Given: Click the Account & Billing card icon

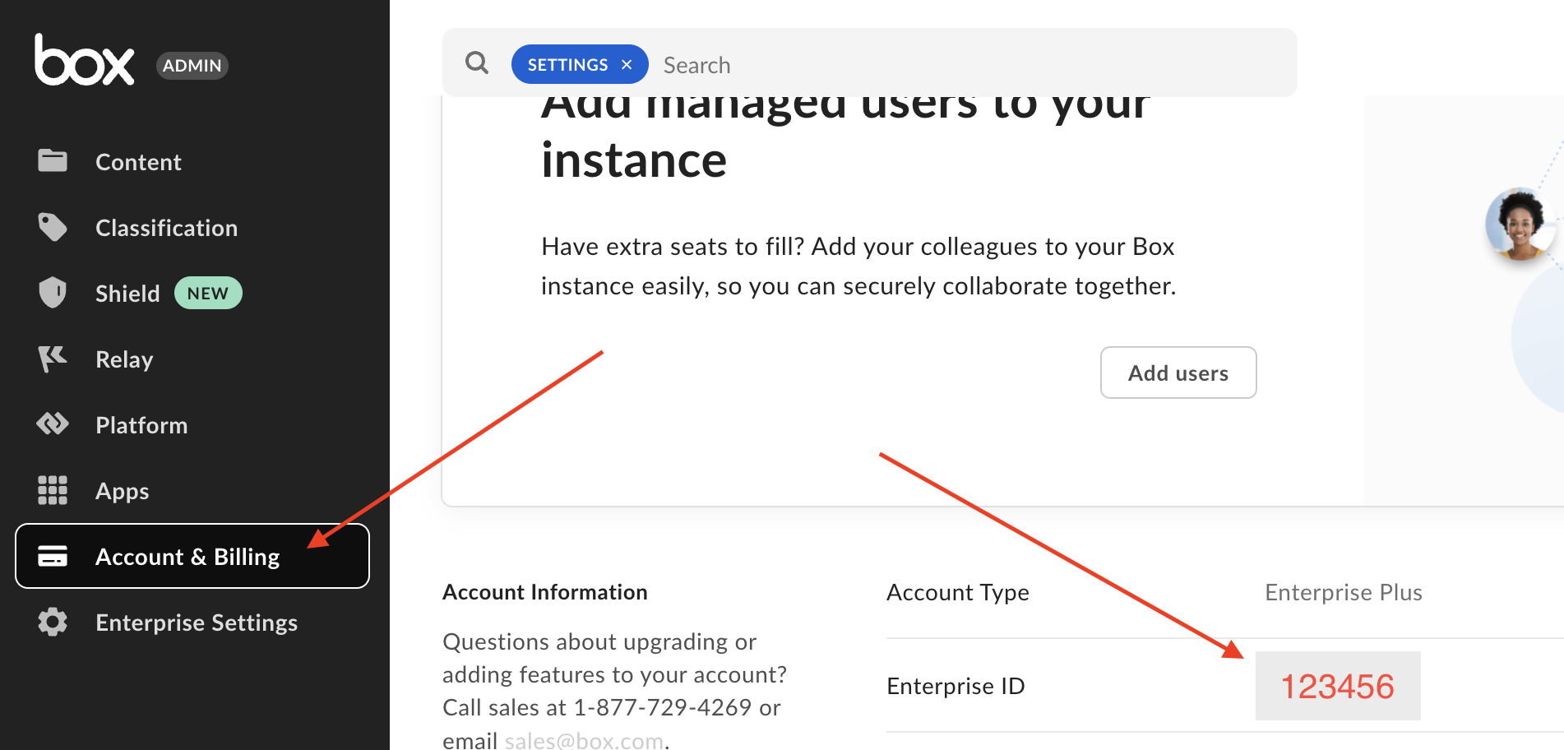Looking at the screenshot, I should [x=52, y=556].
